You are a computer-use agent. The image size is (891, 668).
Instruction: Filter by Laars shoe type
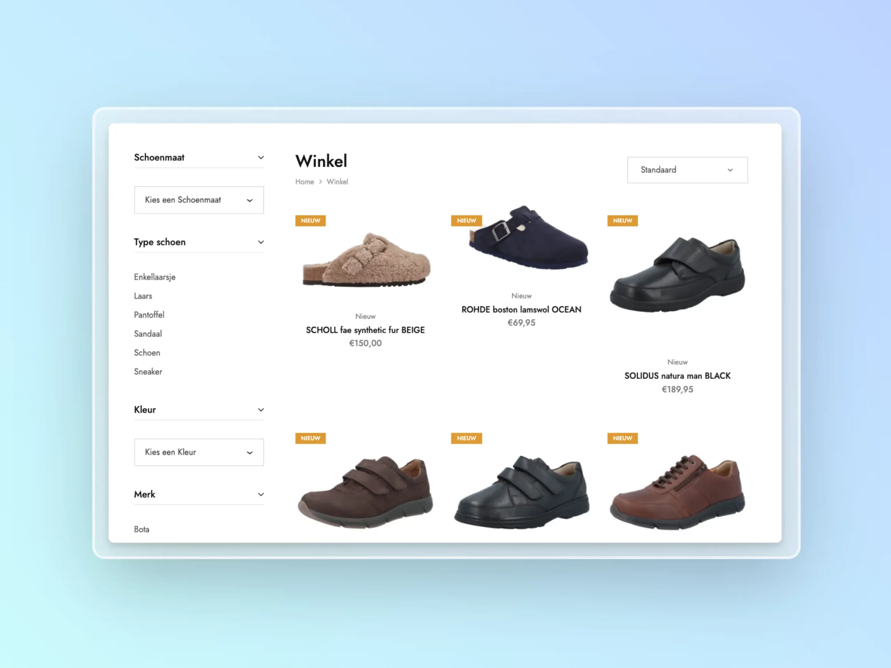pos(143,296)
